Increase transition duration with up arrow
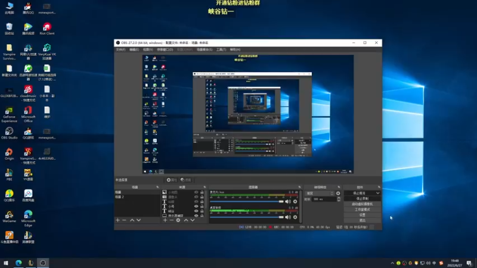This screenshot has width=477, height=268. coord(339,198)
